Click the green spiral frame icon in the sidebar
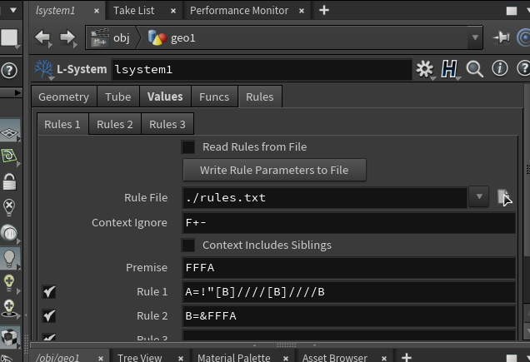 click(x=9, y=156)
